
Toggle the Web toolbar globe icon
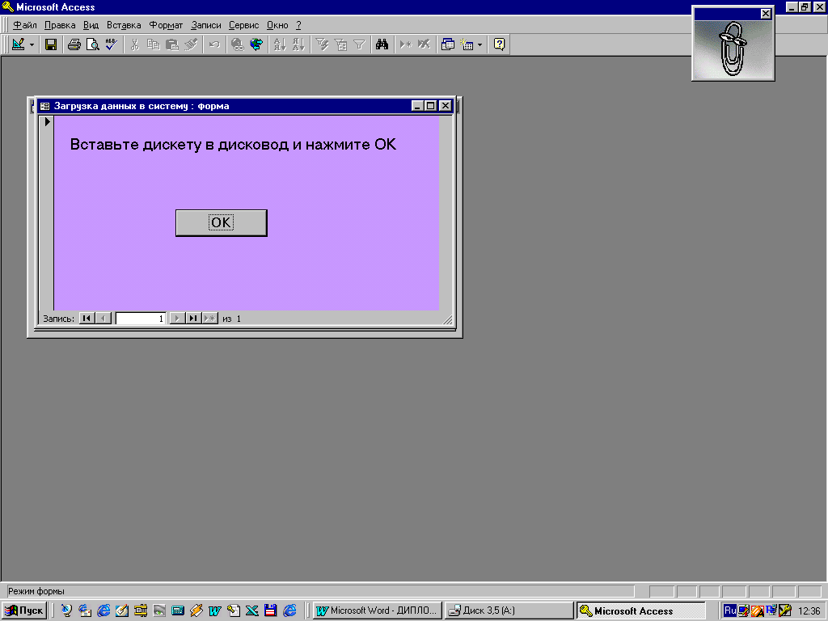[256, 44]
